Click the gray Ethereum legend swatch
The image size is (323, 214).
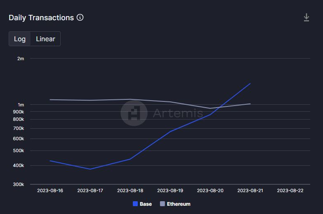(x=162, y=204)
